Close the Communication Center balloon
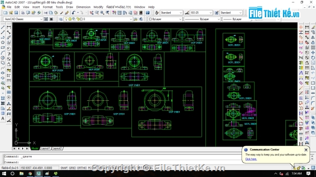Image resolution: width=316 pixels, height=177 pixels. pyautogui.click(x=306, y=149)
